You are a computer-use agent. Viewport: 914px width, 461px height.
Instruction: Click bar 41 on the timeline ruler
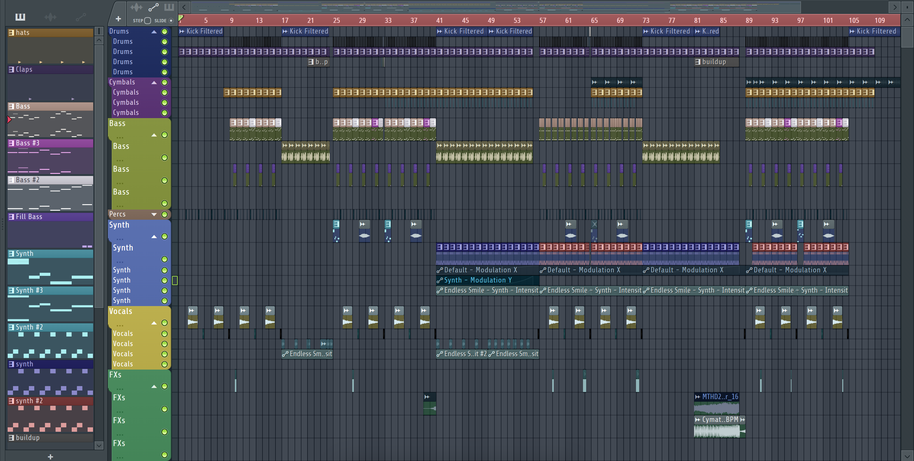(x=439, y=21)
